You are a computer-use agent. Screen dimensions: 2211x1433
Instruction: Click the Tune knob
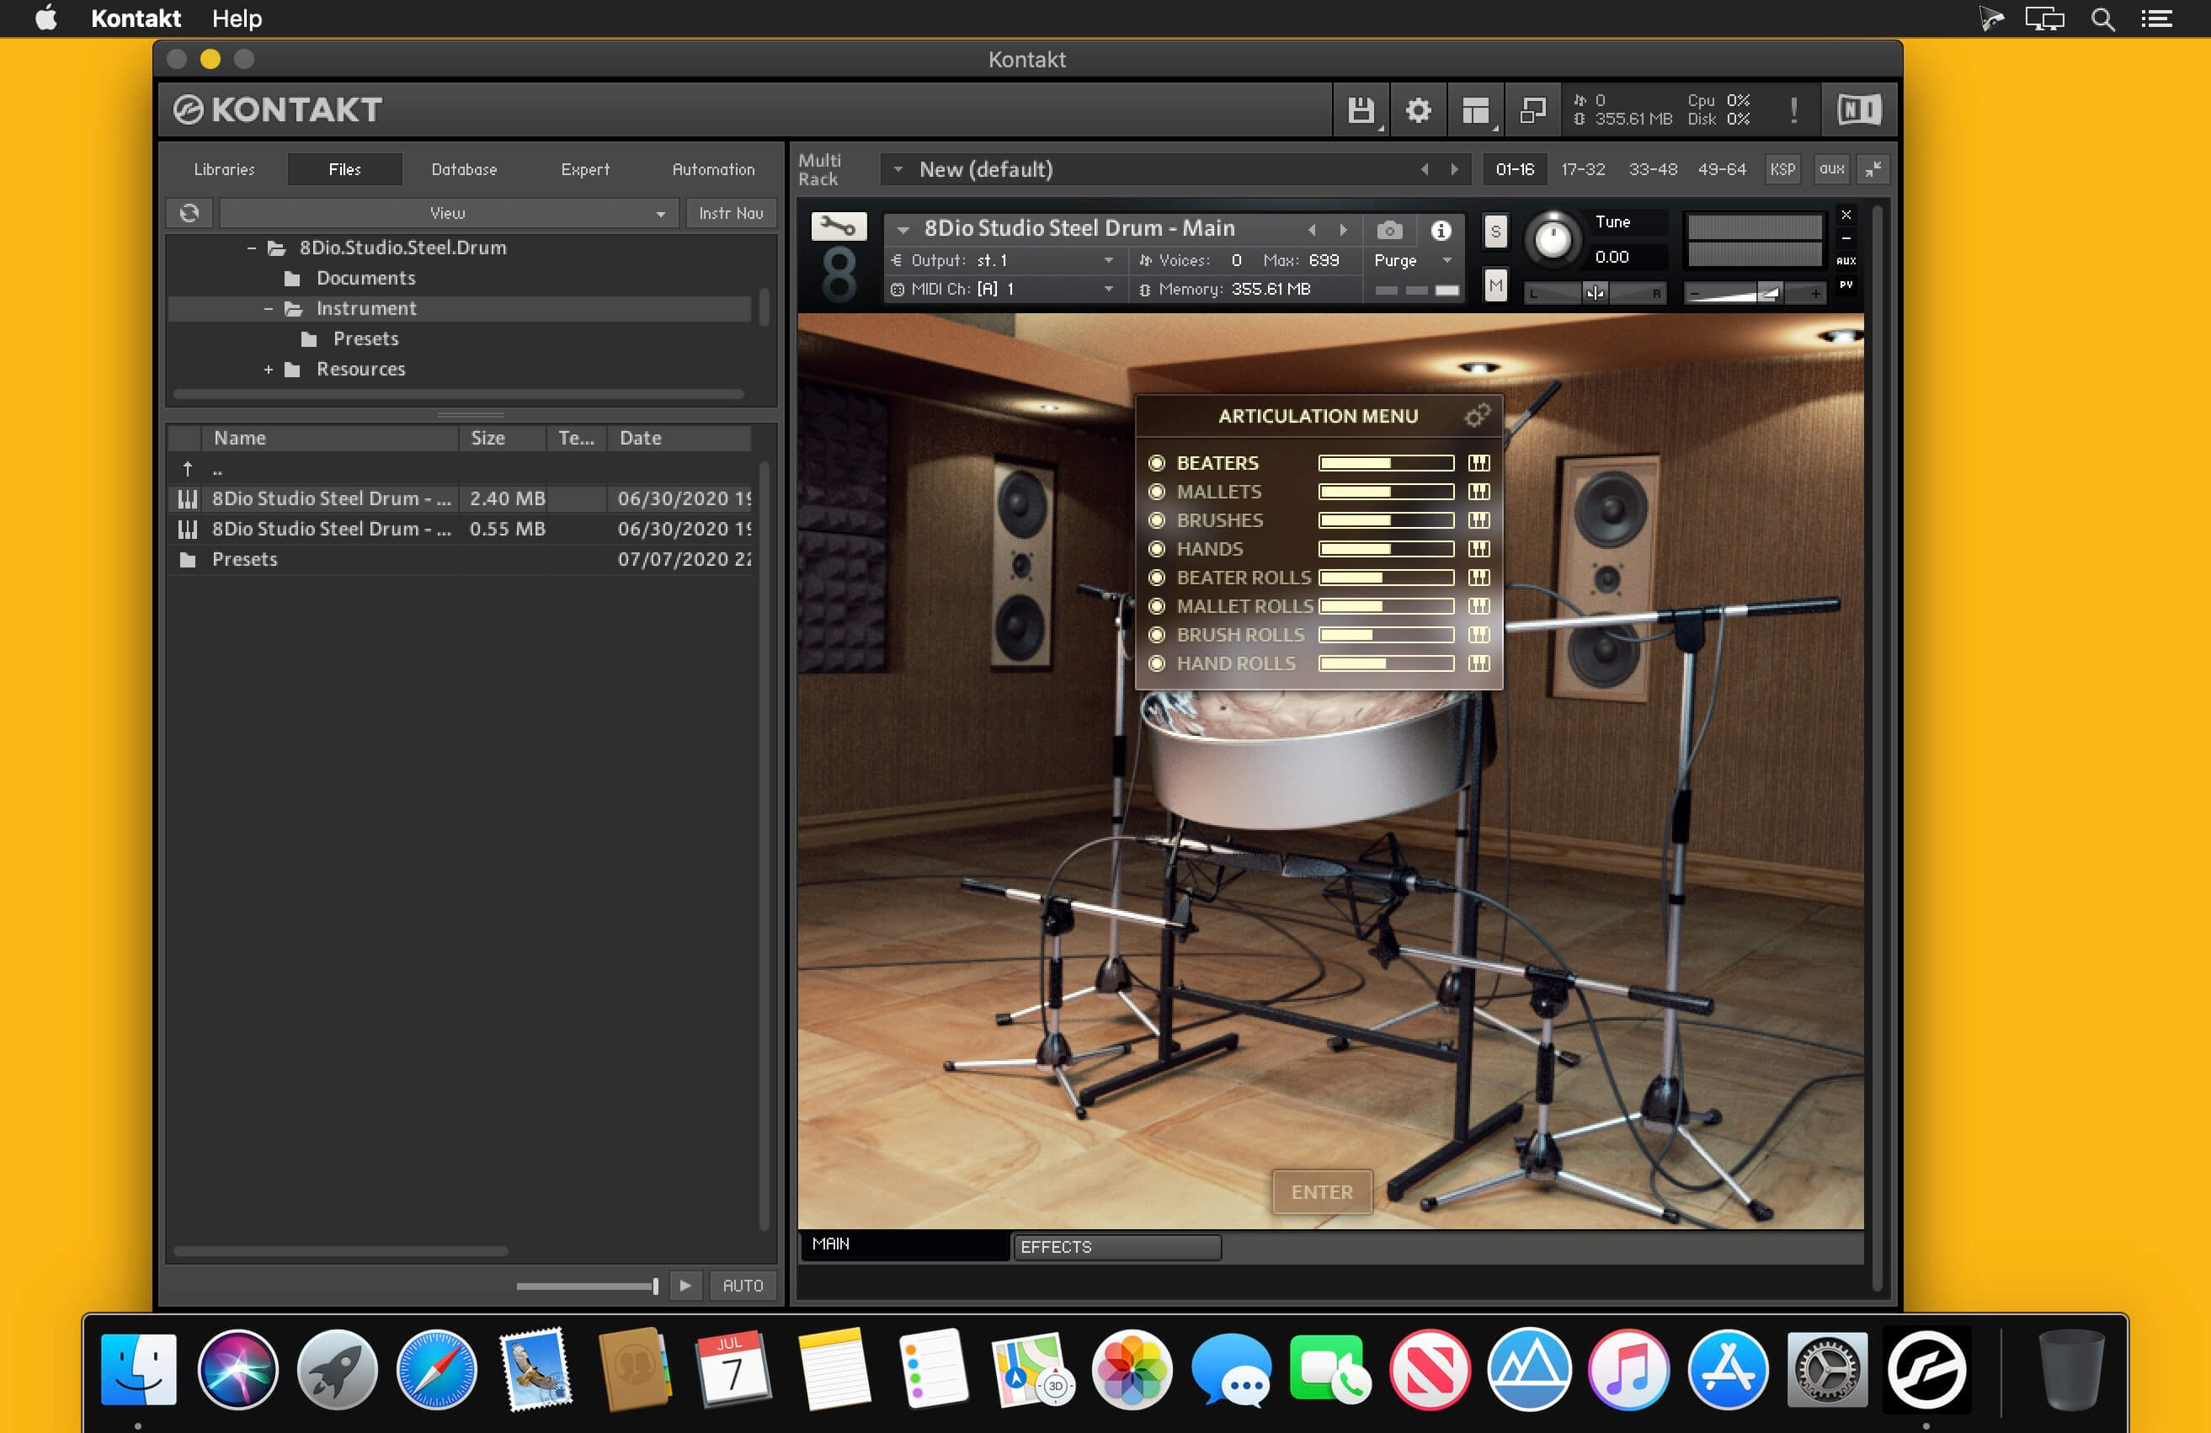tap(1553, 238)
